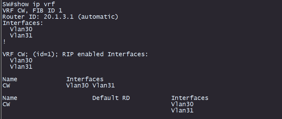Click 'Vlan30 Vlan31' in the first table row
The image size is (282, 119).
pos(91,85)
